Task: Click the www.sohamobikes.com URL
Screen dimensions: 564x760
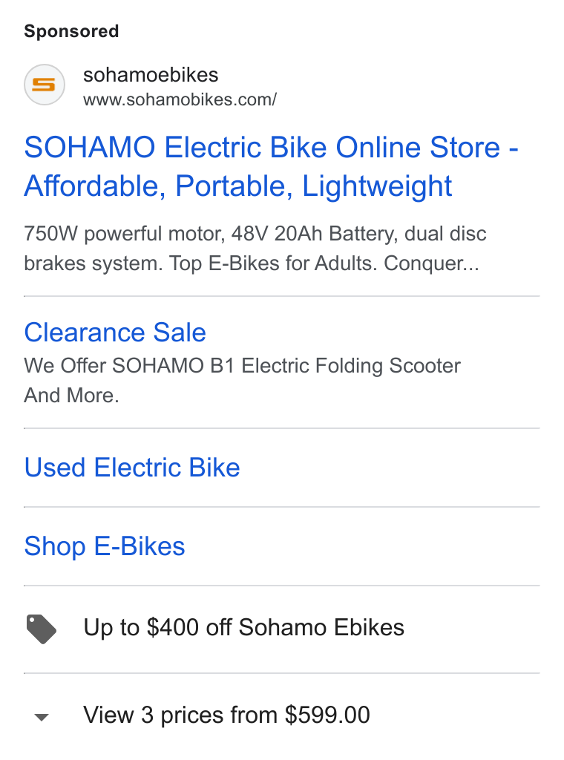Action: [180, 99]
